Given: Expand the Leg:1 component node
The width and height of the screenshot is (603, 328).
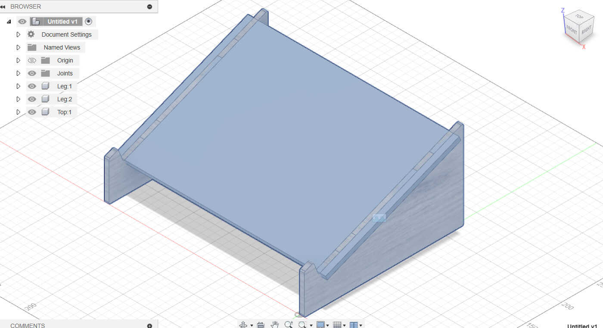Looking at the screenshot, I should tap(18, 86).
